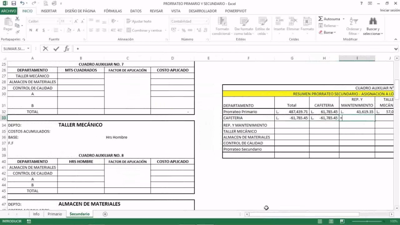Click Iniciar sesión link
Viewport: 400px width, 225px height.
[390, 10]
